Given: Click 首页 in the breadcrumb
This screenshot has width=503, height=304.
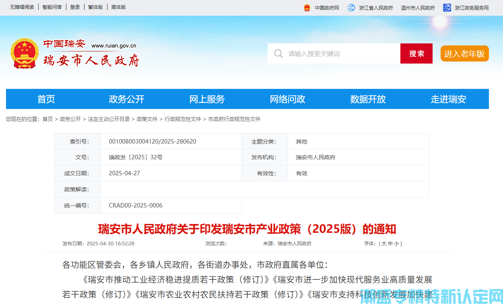Looking at the screenshot, I should tap(47, 119).
